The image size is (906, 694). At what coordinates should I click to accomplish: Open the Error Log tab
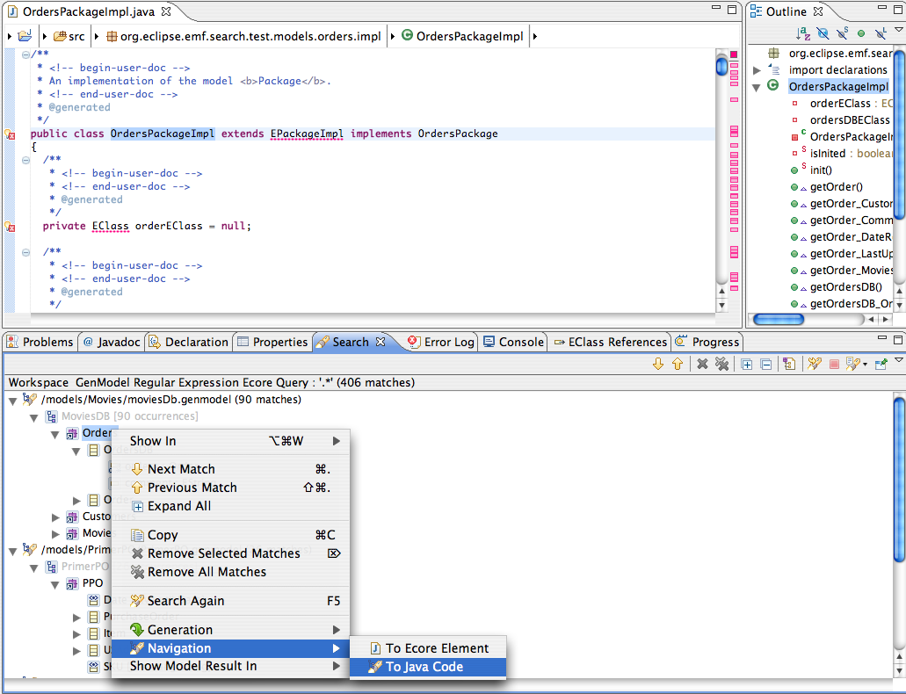(441, 342)
